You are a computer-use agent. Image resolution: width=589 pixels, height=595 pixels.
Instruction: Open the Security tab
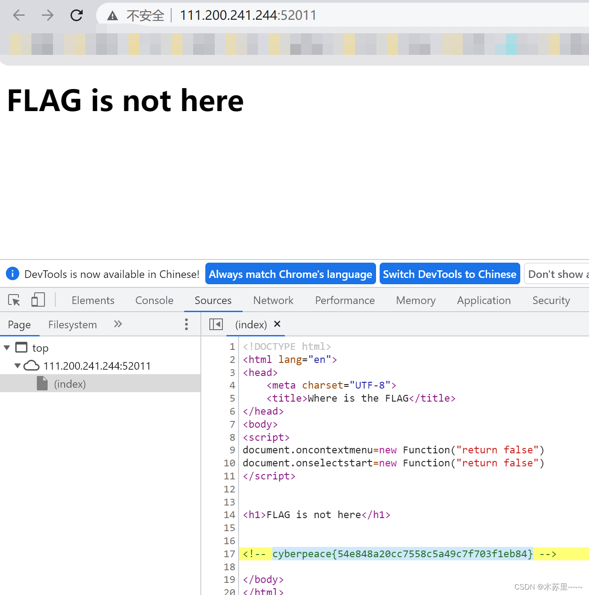[551, 300]
